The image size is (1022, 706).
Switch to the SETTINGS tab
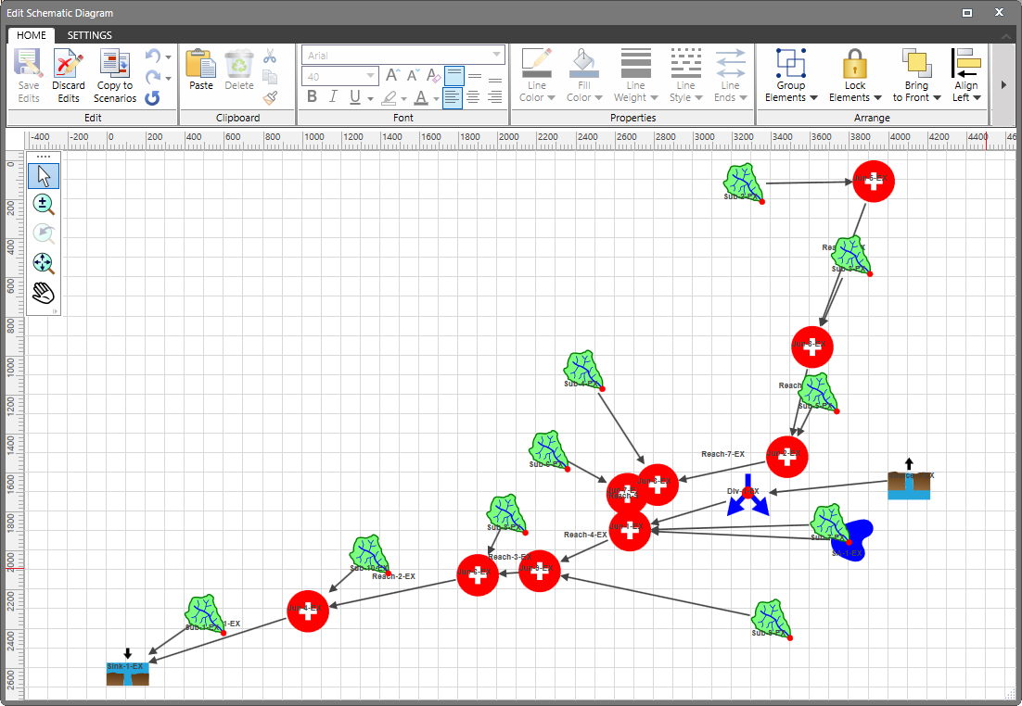click(x=89, y=35)
